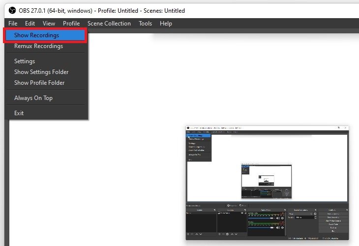Viewport: 359px width, 246px height.
Task: Click Show Profile Folder menu entry
Action: 45,83
